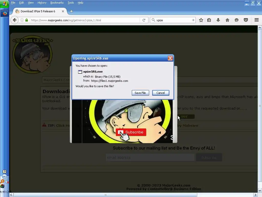Open the Tools menu
The height and width of the screenshot is (197, 262).
coord(71,3)
